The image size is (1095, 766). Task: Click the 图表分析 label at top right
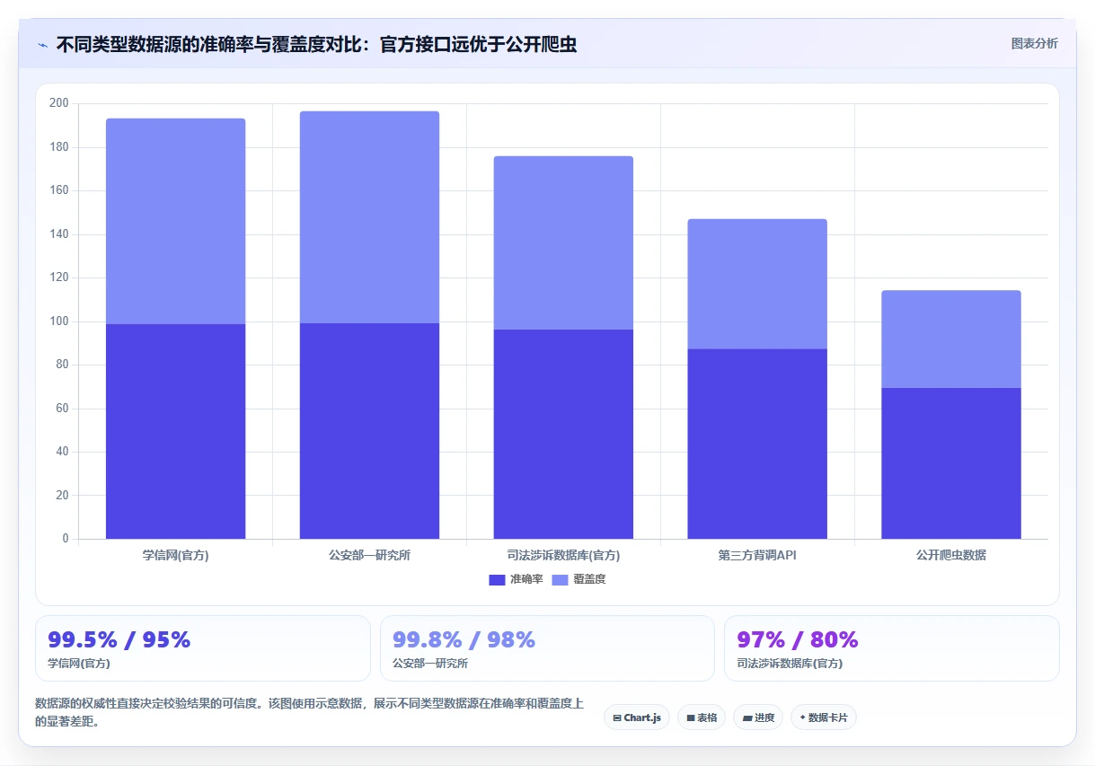click(1034, 43)
